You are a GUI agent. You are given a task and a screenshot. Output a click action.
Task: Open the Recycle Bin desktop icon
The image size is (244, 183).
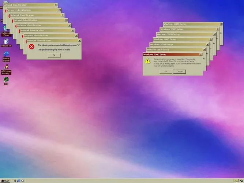tap(6, 43)
